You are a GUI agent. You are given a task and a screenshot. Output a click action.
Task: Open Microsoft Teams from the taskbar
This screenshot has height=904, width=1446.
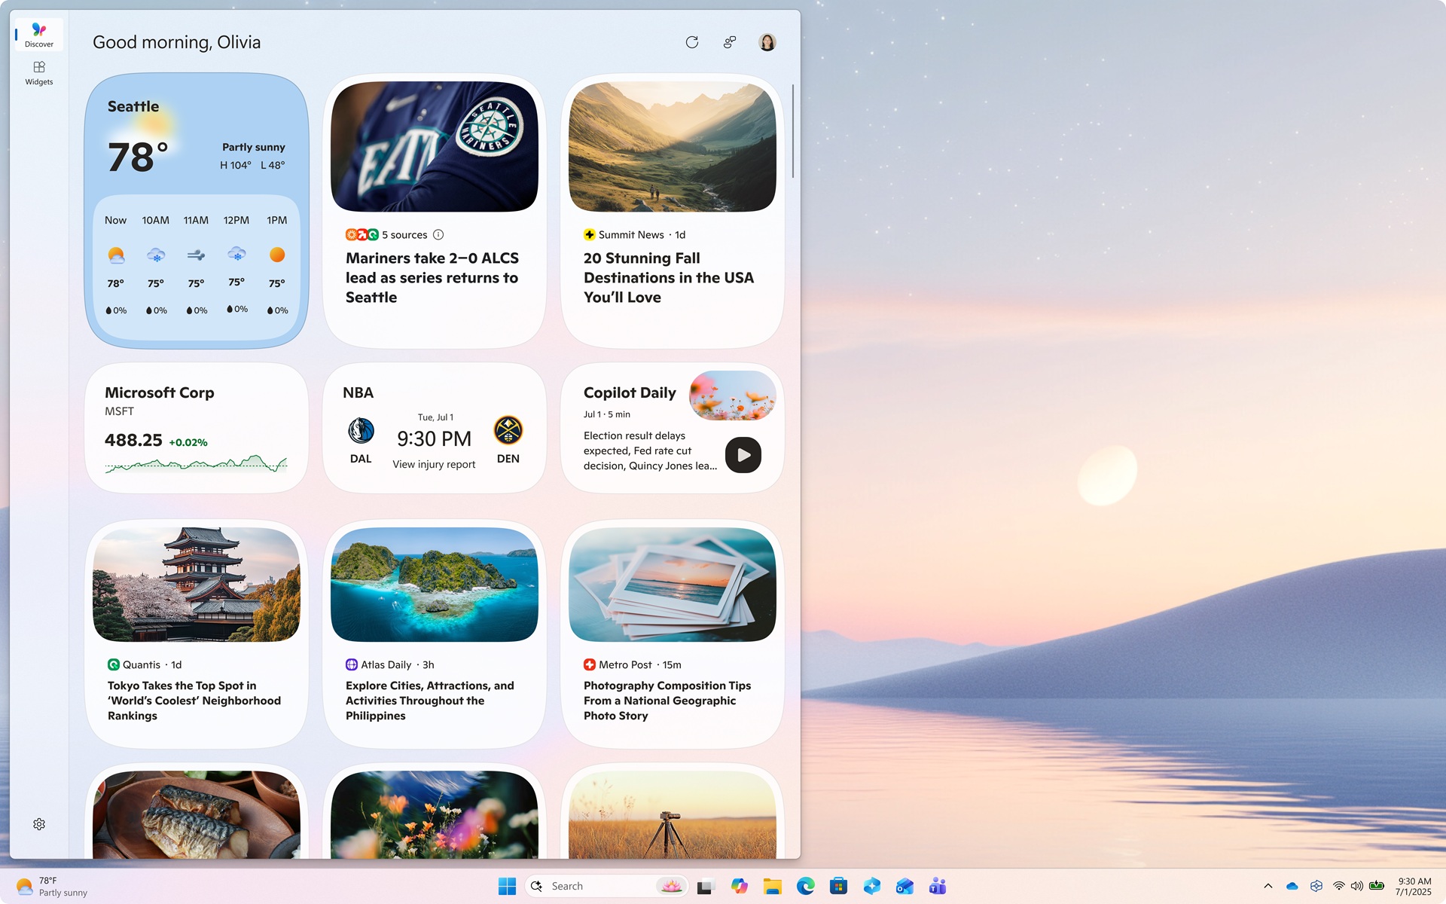pos(936,886)
